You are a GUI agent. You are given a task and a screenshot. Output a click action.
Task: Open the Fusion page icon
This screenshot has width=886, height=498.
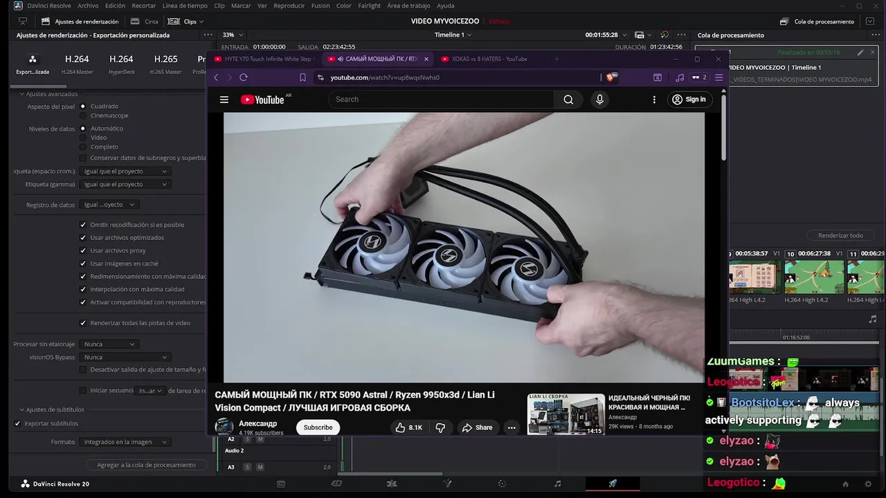click(447, 484)
